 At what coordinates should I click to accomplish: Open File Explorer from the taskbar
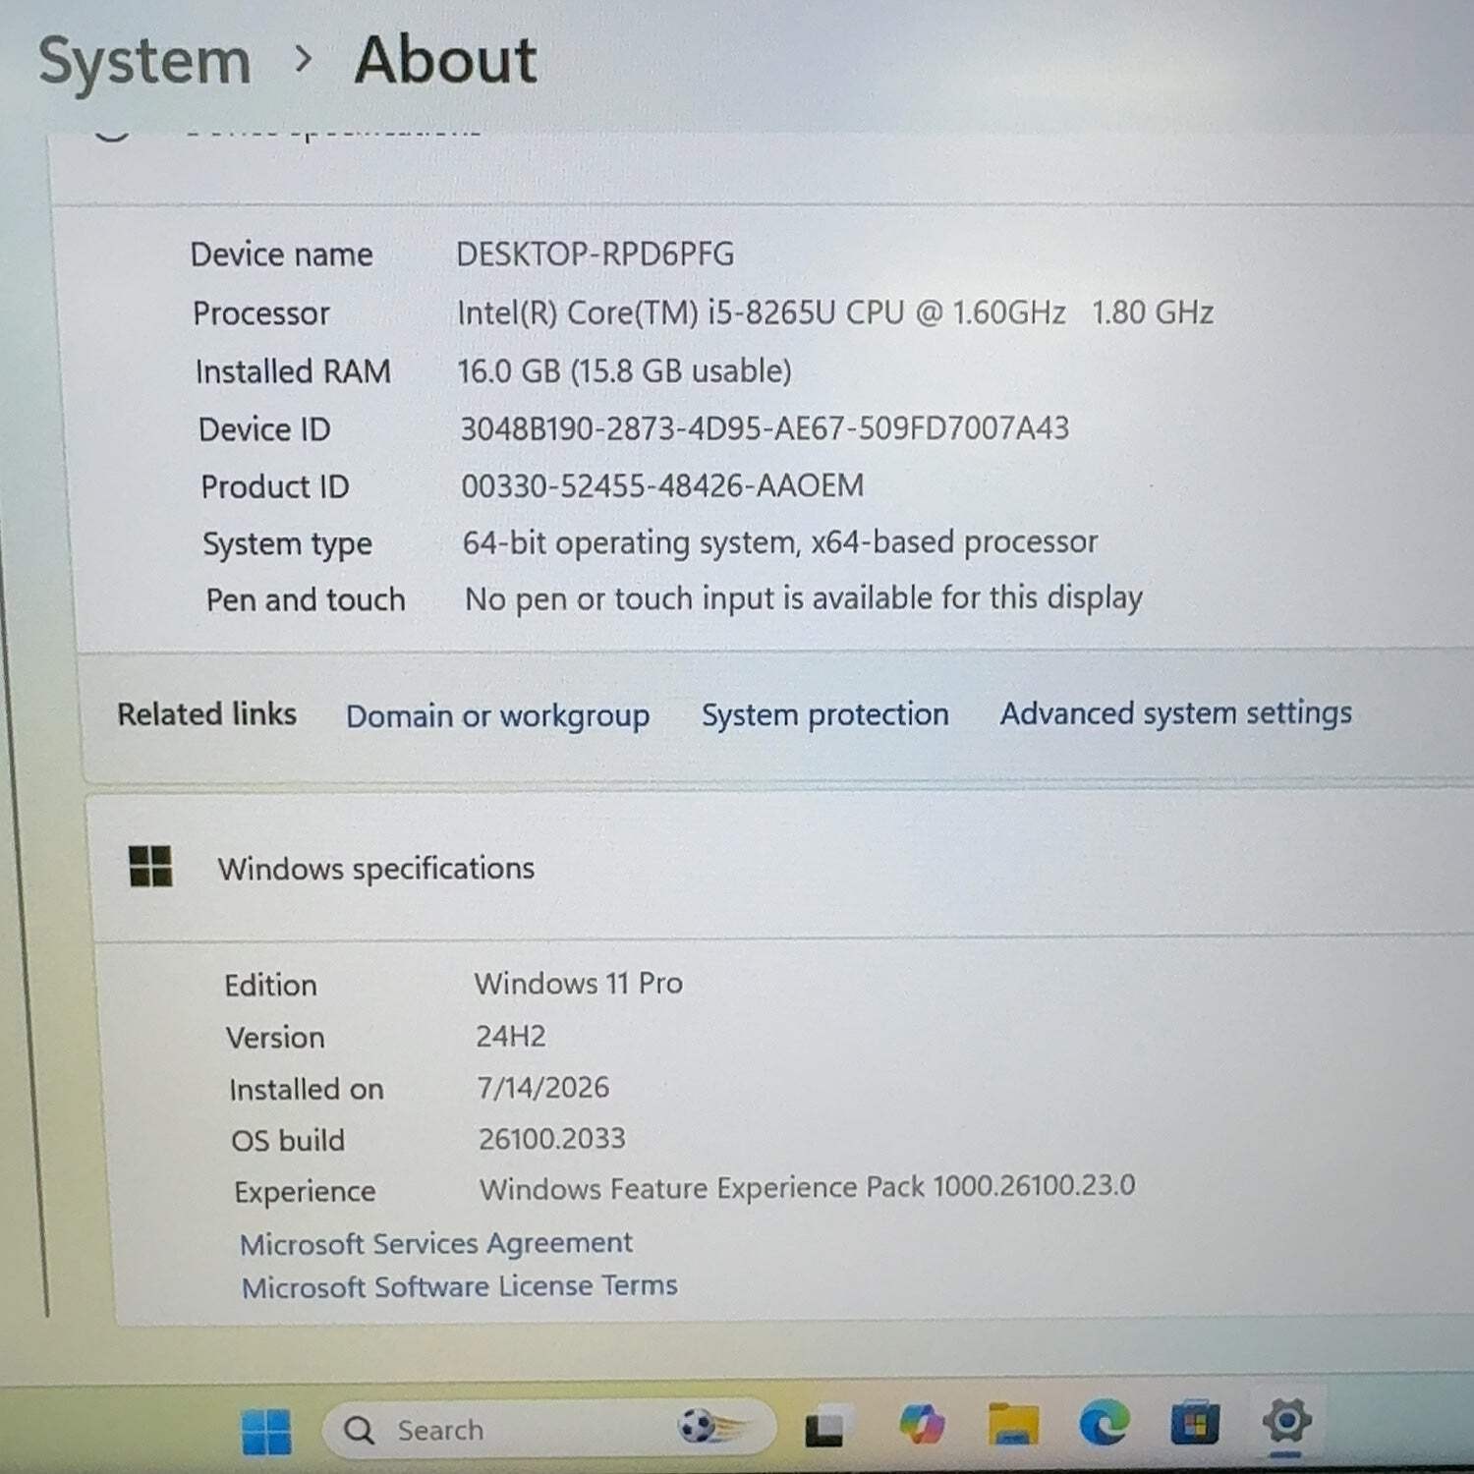pyautogui.click(x=1013, y=1424)
